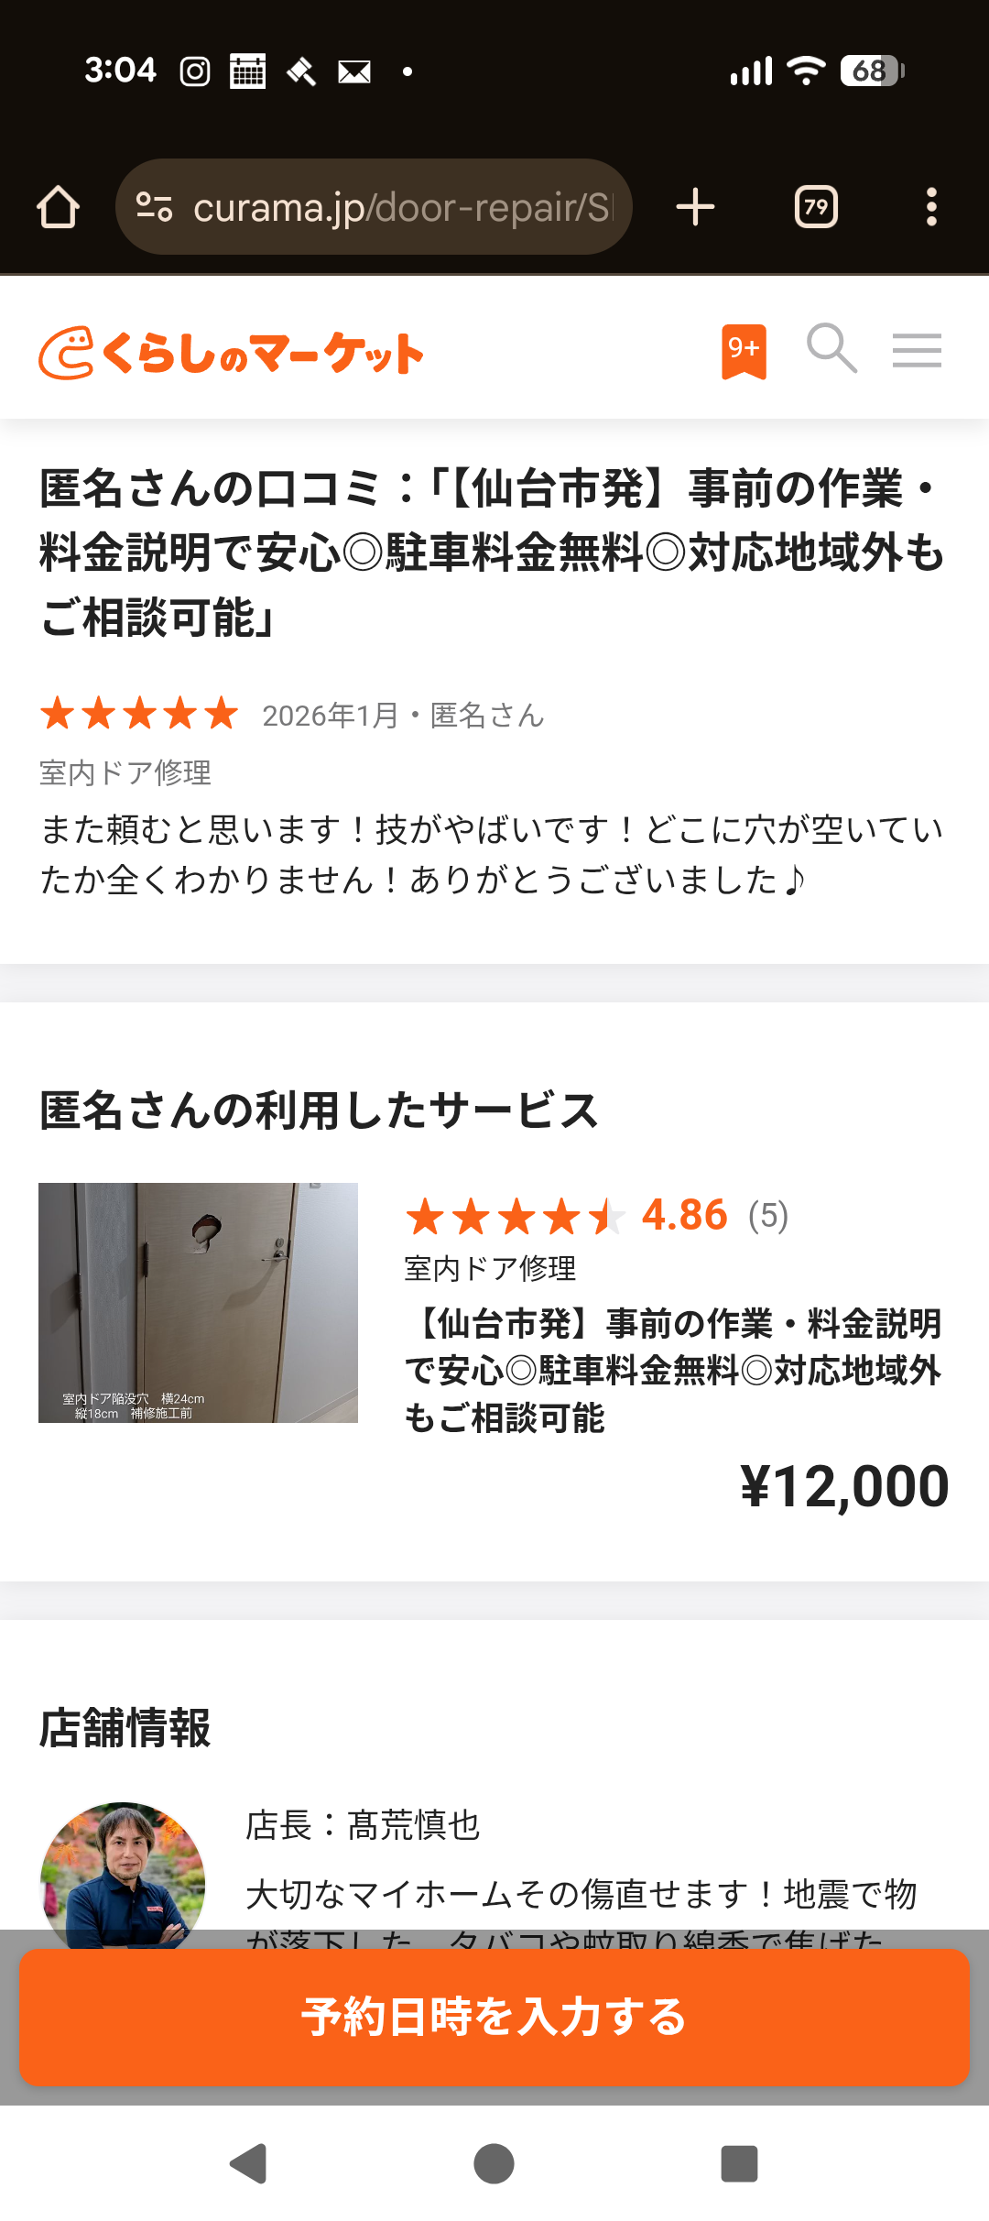Tap the くらしのマーケット logo
Screen dimensions: 989x2221
tap(232, 353)
